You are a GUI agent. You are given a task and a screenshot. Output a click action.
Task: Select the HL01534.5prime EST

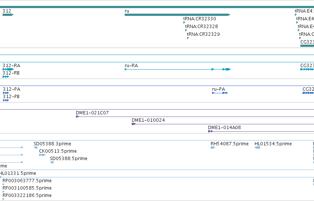(x=257, y=148)
